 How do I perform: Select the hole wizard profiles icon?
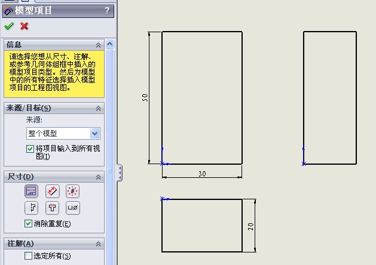[32, 208]
